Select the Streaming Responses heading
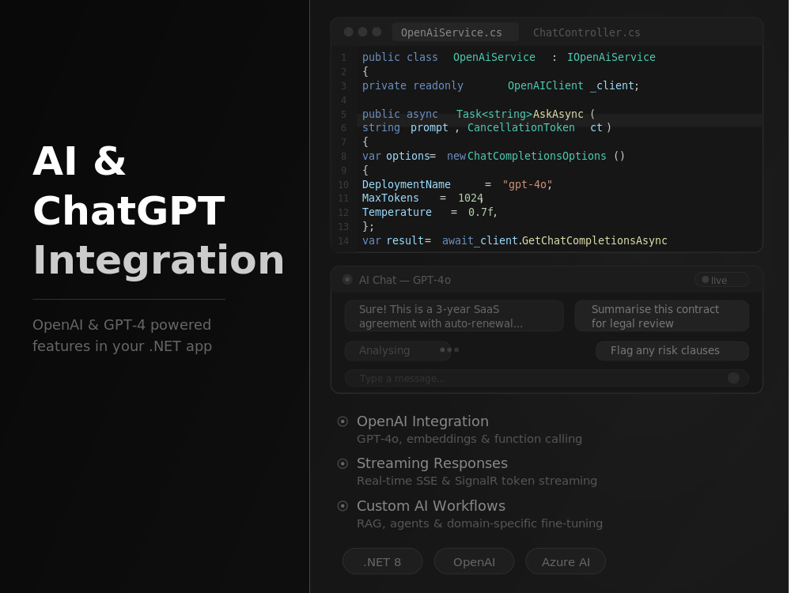Screen dimensions: 791x593 coord(432,463)
